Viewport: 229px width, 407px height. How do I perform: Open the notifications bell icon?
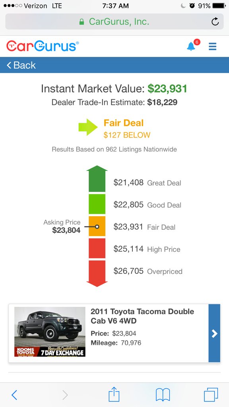click(x=191, y=46)
